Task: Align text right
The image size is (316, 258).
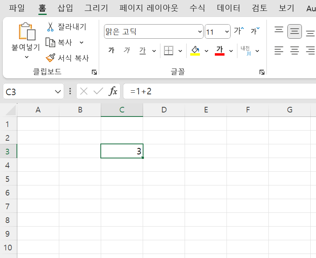Action: [310, 50]
